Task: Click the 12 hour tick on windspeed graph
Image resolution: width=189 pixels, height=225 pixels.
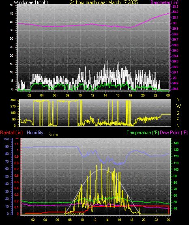Action: (x=92, y=95)
